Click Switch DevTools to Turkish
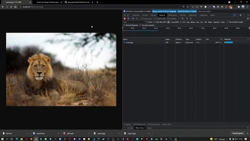 tap(187, 11)
